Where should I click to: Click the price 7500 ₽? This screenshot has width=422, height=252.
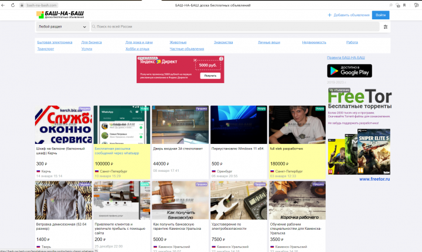click(x=218, y=239)
